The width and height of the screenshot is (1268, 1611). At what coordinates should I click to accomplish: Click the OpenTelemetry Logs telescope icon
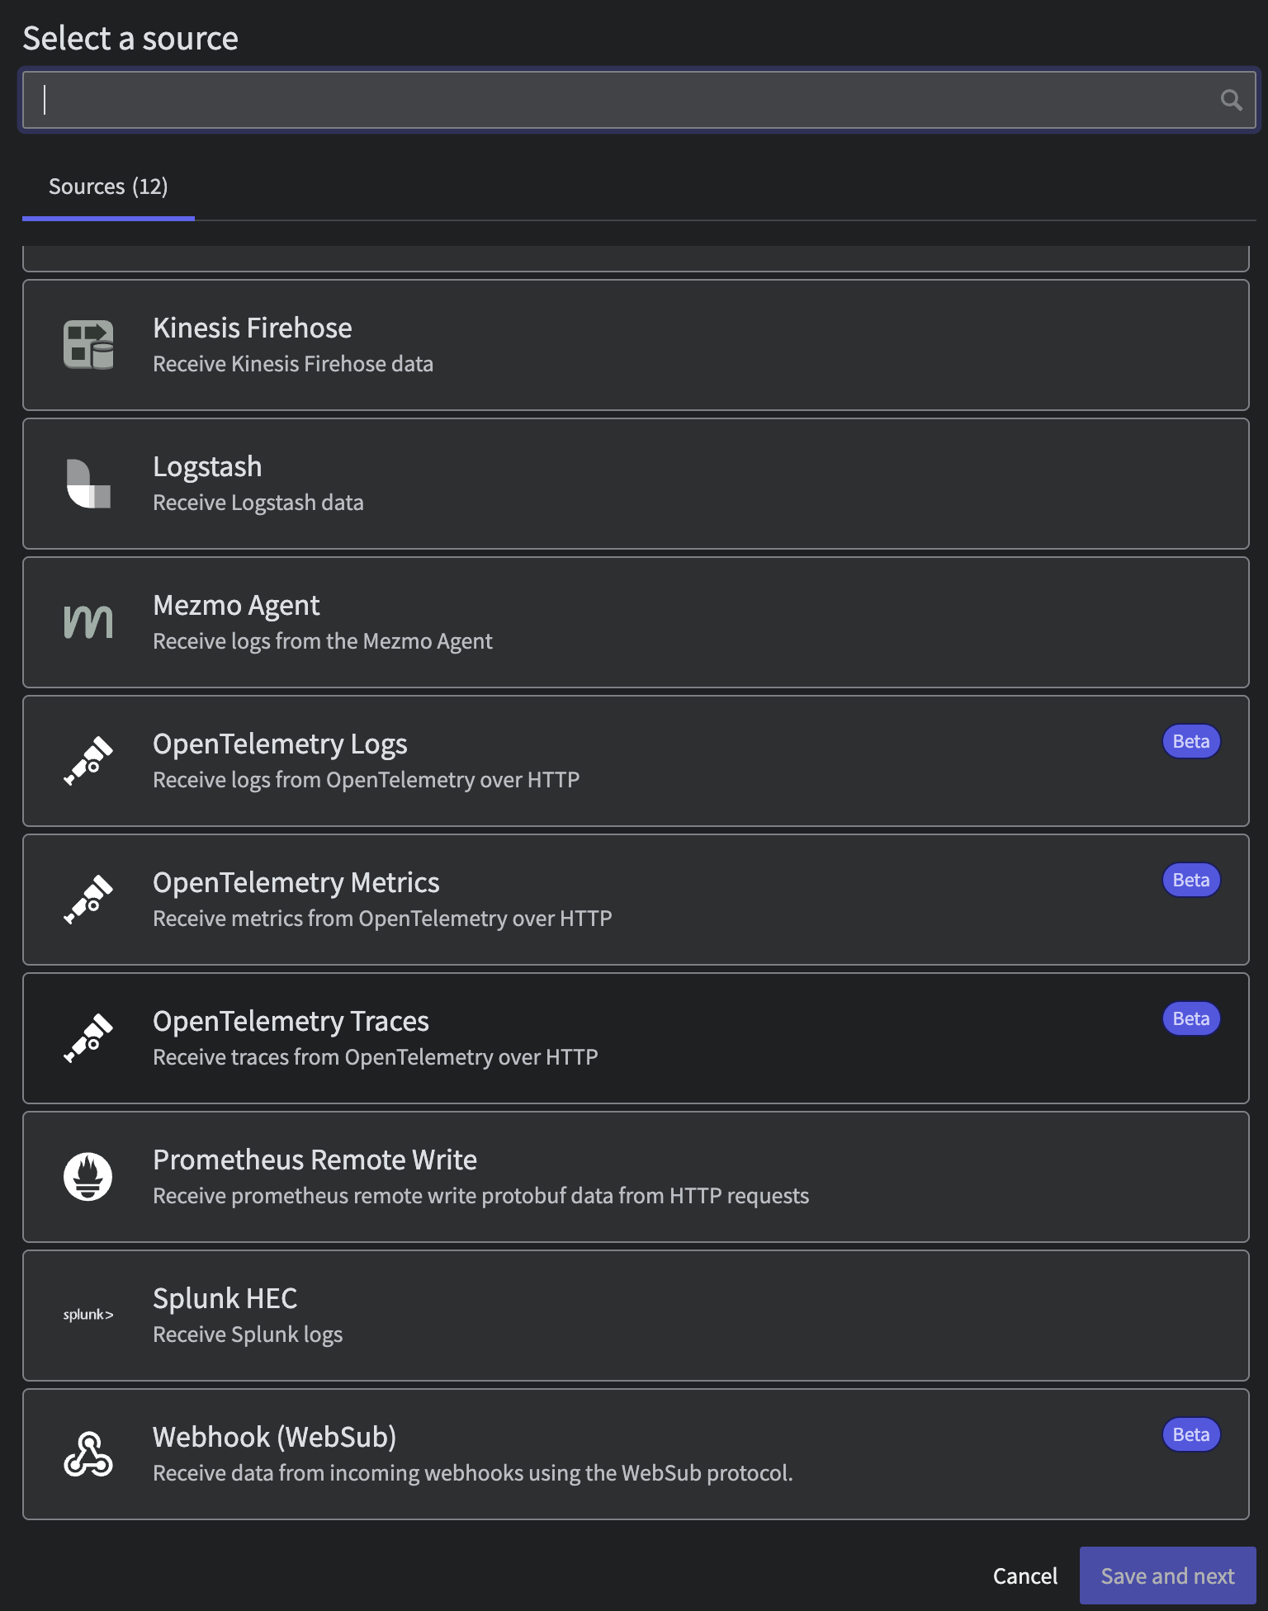[x=88, y=760]
